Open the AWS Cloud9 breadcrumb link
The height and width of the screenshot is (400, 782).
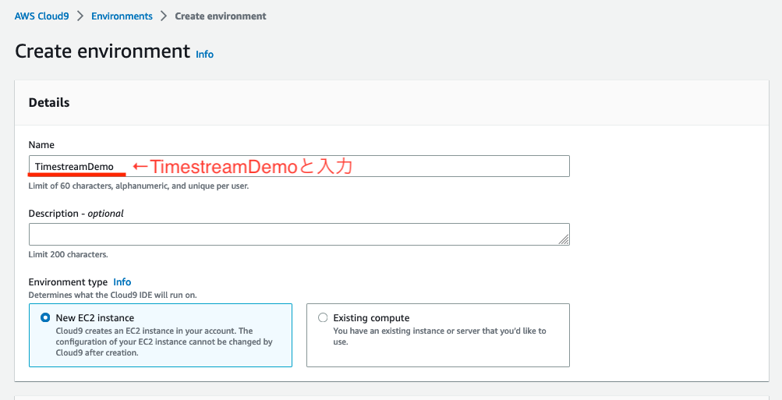coord(41,16)
